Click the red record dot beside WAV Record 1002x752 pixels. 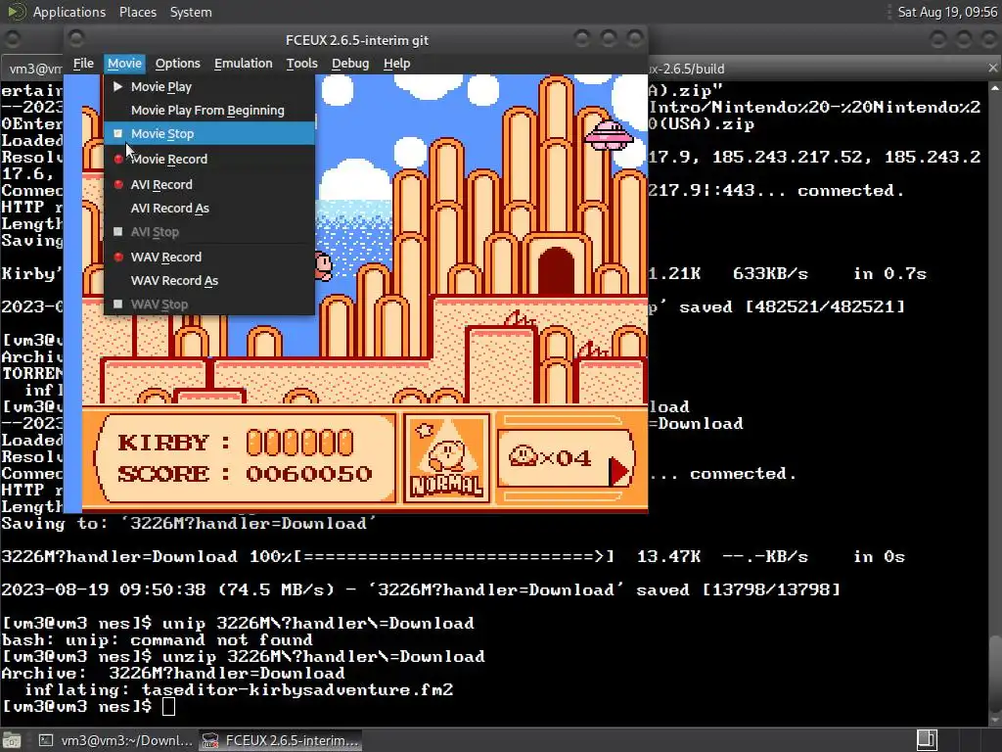coord(118,257)
